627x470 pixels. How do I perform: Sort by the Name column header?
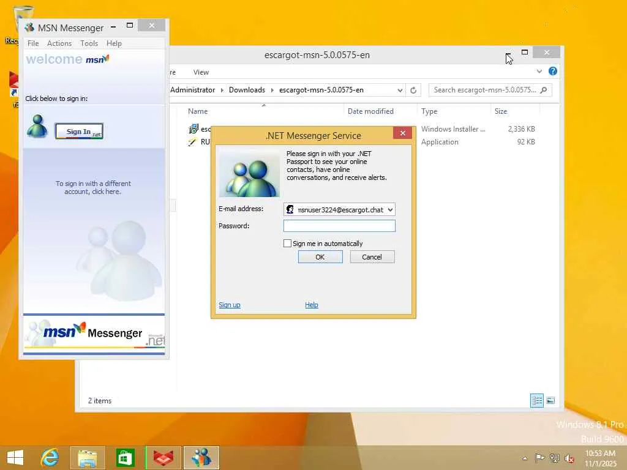pyautogui.click(x=198, y=111)
